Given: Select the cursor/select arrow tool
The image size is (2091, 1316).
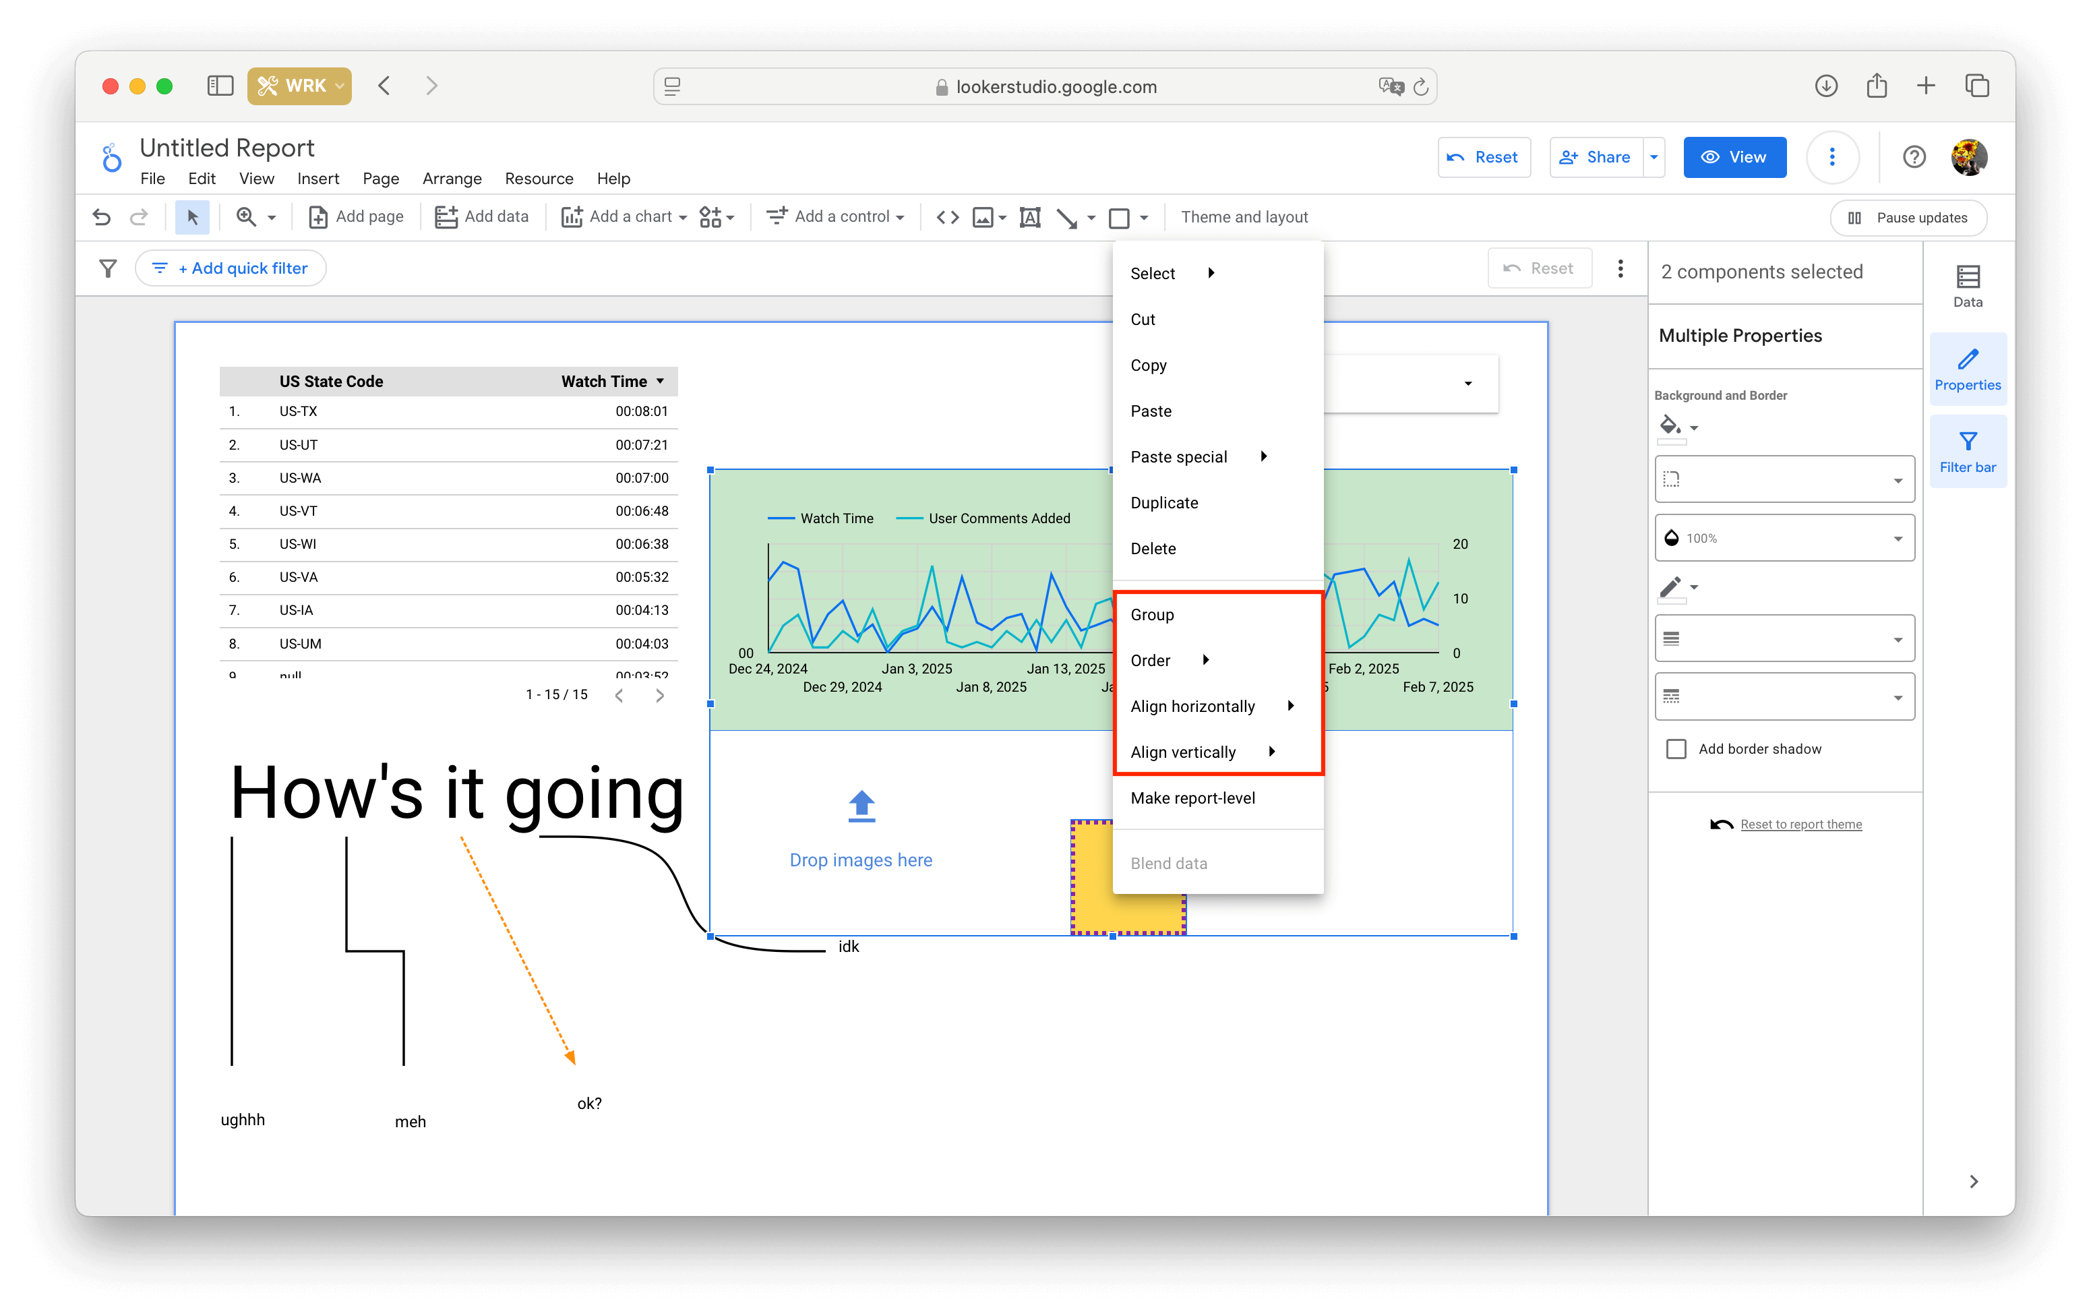Looking at the screenshot, I should pyautogui.click(x=191, y=215).
